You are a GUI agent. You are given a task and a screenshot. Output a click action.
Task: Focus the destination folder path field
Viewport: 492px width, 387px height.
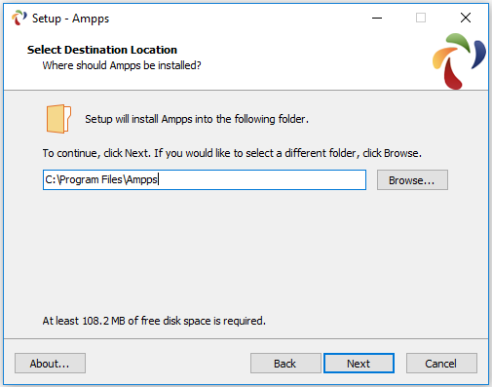205,179
